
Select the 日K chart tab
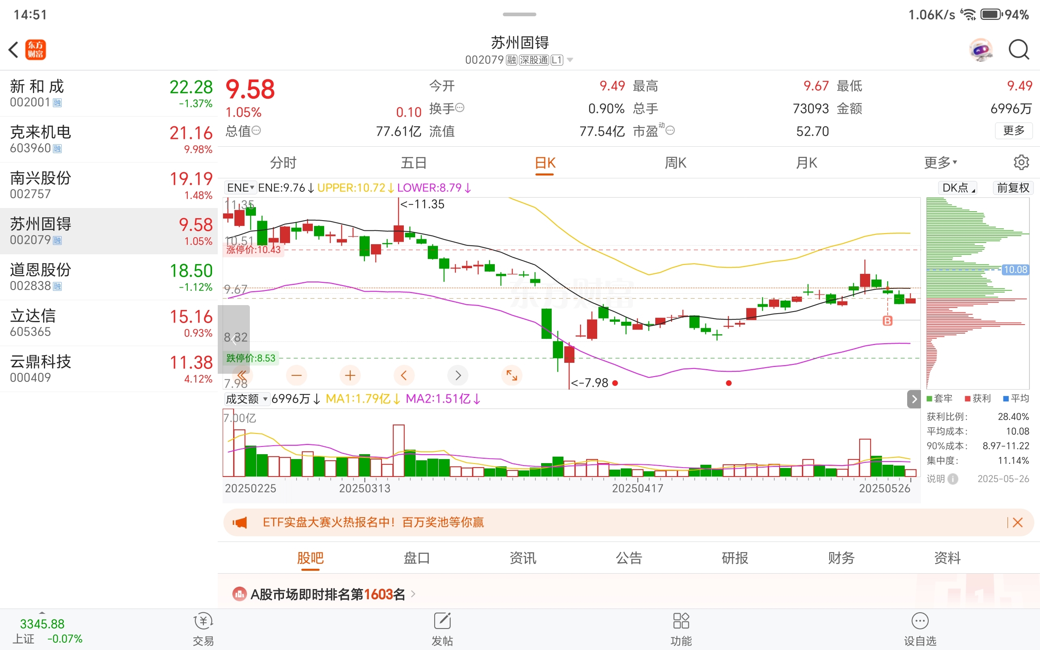(x=545, y=163)
